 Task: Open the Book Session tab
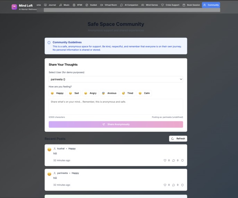click(191, 5)
